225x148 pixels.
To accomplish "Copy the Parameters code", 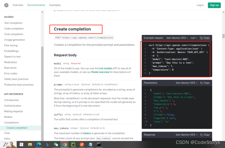I will [205, 83].
